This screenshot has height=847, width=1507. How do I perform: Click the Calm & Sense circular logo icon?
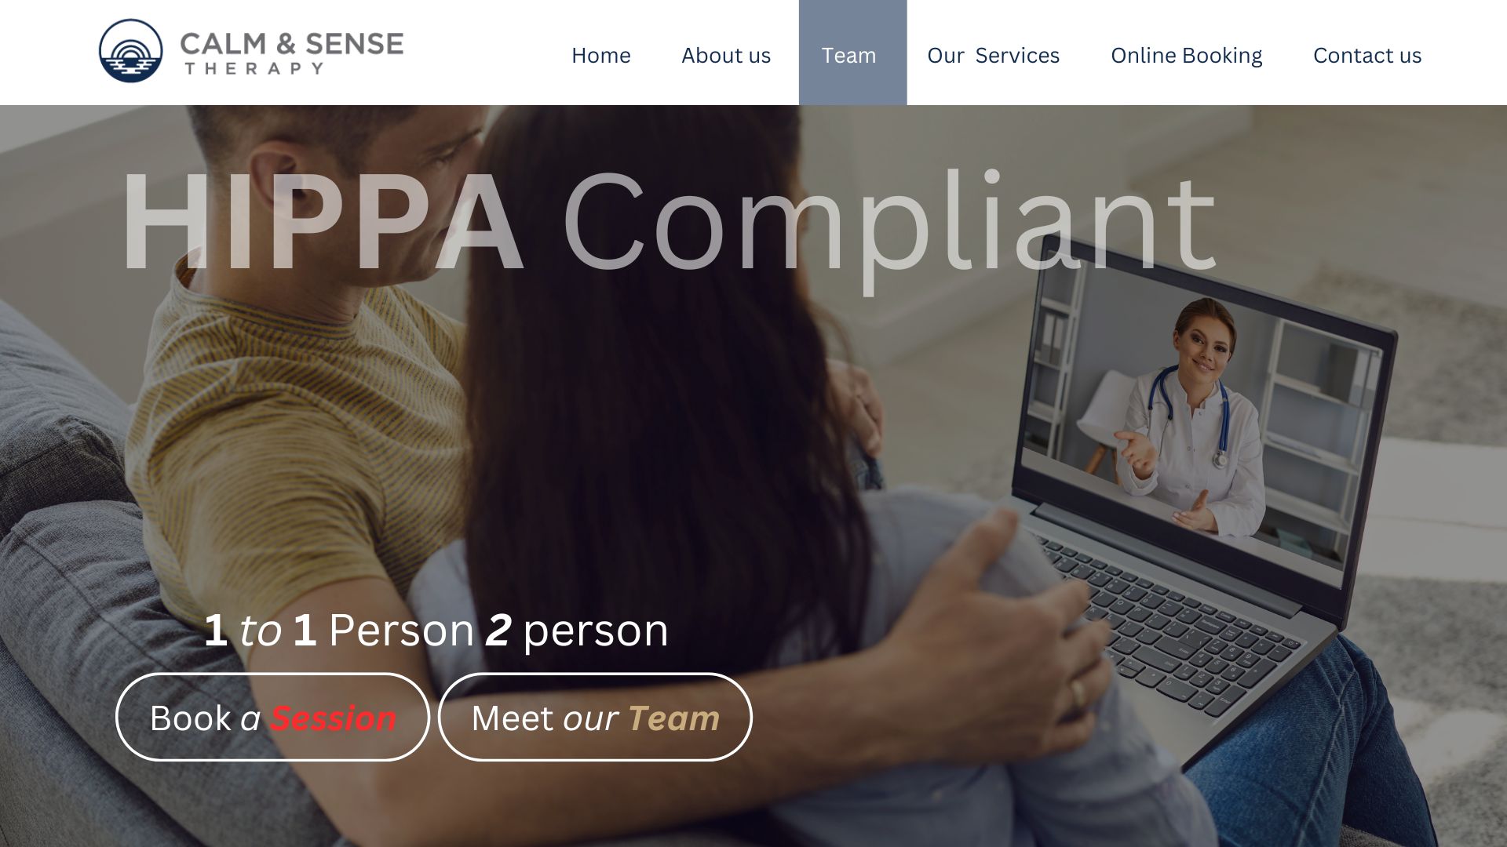pyautogui.click(x=131, y=51)
